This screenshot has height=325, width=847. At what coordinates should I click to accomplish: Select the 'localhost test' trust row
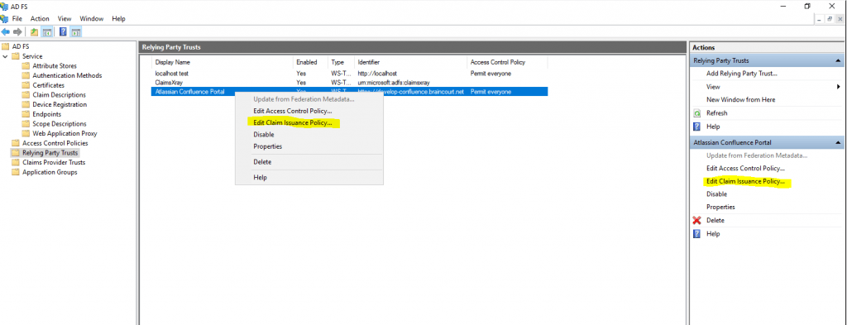point(349,73)
